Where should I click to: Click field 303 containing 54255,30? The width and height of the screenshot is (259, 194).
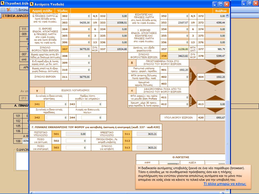80,22
